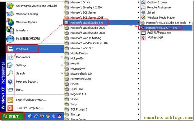Click the Windows Media Player icon

coord(143,17)
